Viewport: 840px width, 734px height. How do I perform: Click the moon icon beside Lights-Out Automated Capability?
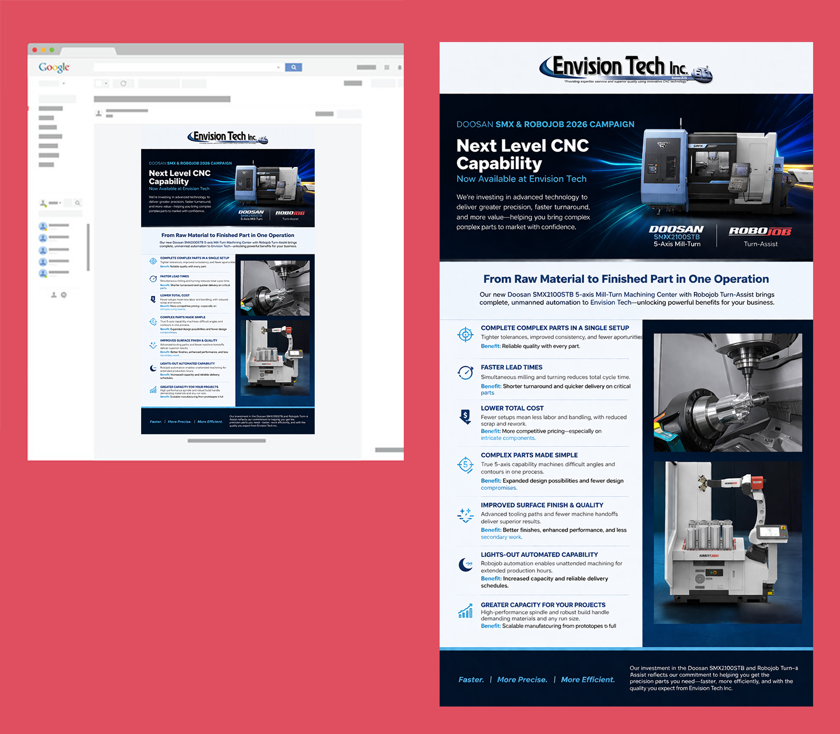click(465, 565)
